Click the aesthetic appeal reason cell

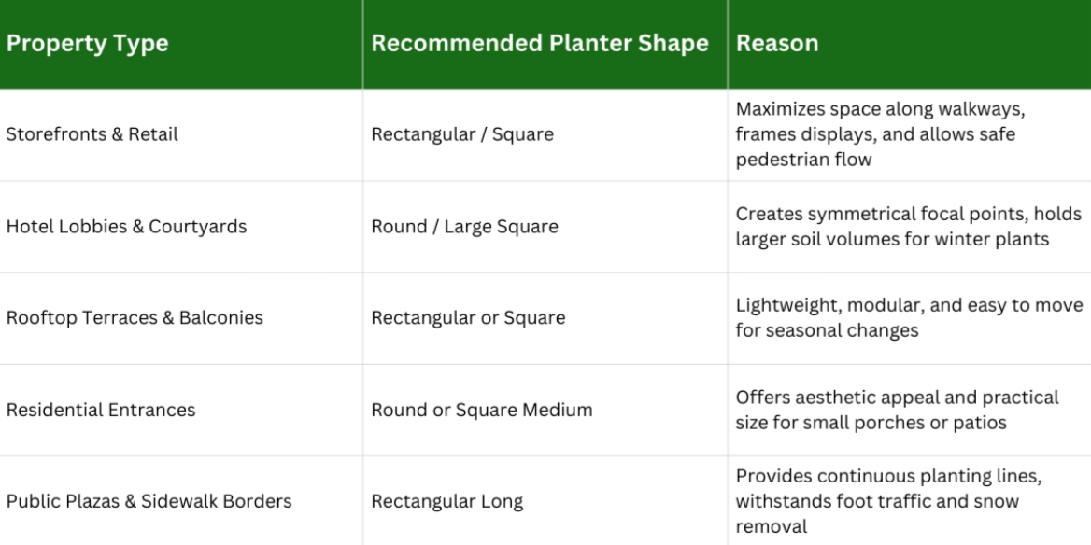pyautogui.click(x=897, y=410)
